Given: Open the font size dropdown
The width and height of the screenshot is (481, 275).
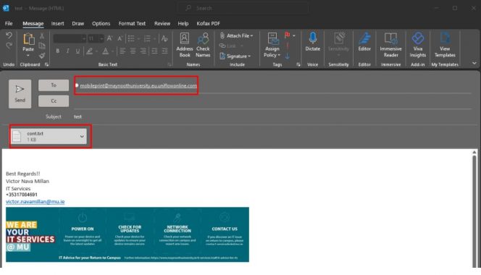Looking at the screenshot, I should [101, 38].
